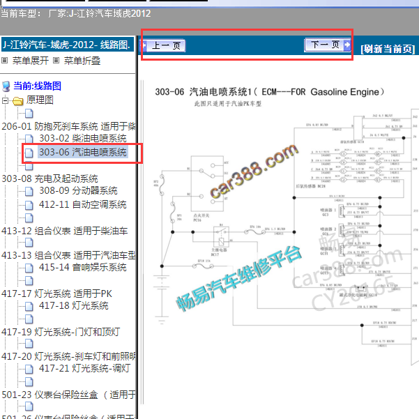Click page icon beside 303-06 汽油电喷系统
Image resolution: width=419 pixels, height=419 pixels.
tap(29, 153)
